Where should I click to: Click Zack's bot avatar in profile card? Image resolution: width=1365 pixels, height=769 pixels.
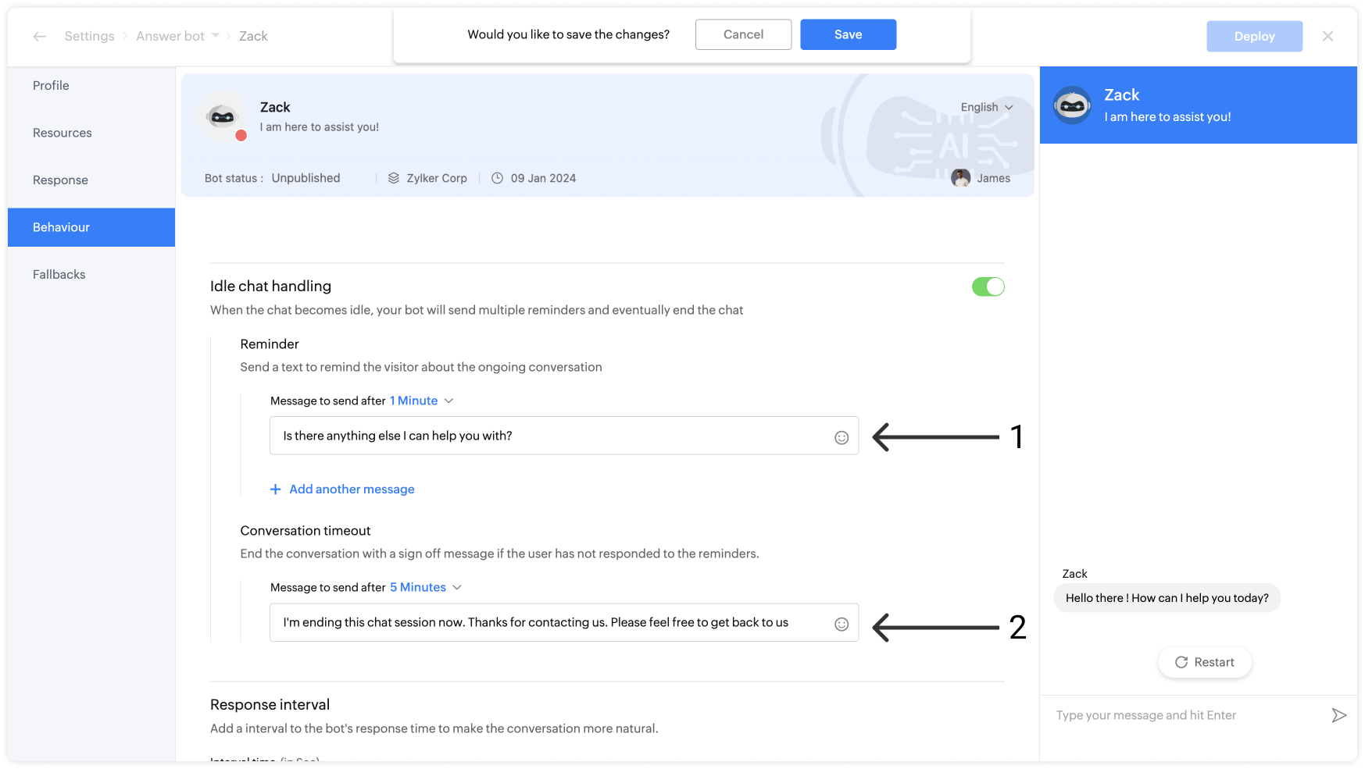[223, 117]
